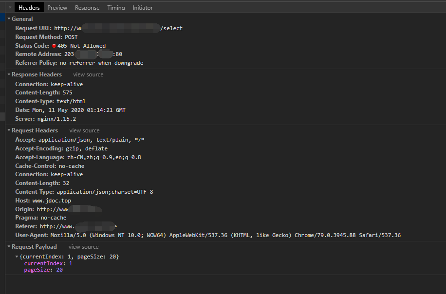
Task: Select response Content-Length value 575
Action: pos(67,92)
